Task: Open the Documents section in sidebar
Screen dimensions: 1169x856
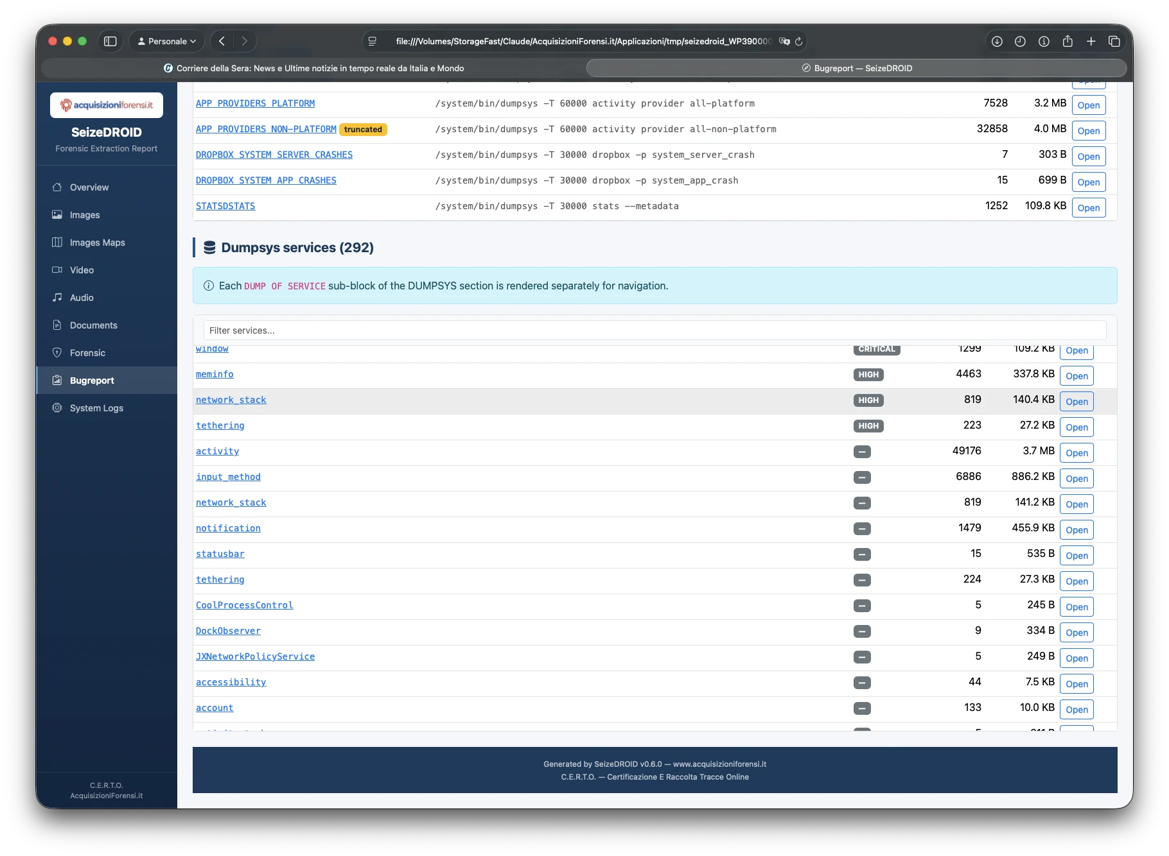Action: click(93, 325)
